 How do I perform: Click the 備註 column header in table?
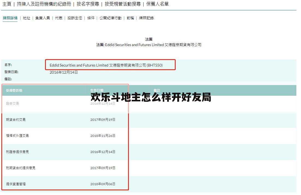pos(157,90)
